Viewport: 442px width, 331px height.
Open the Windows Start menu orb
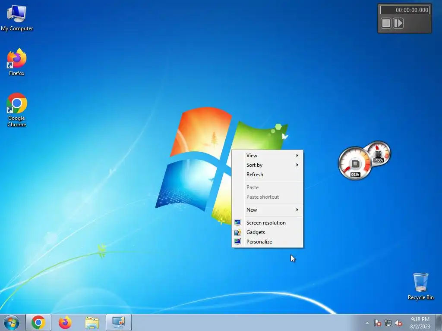click(x=12, y=322)
